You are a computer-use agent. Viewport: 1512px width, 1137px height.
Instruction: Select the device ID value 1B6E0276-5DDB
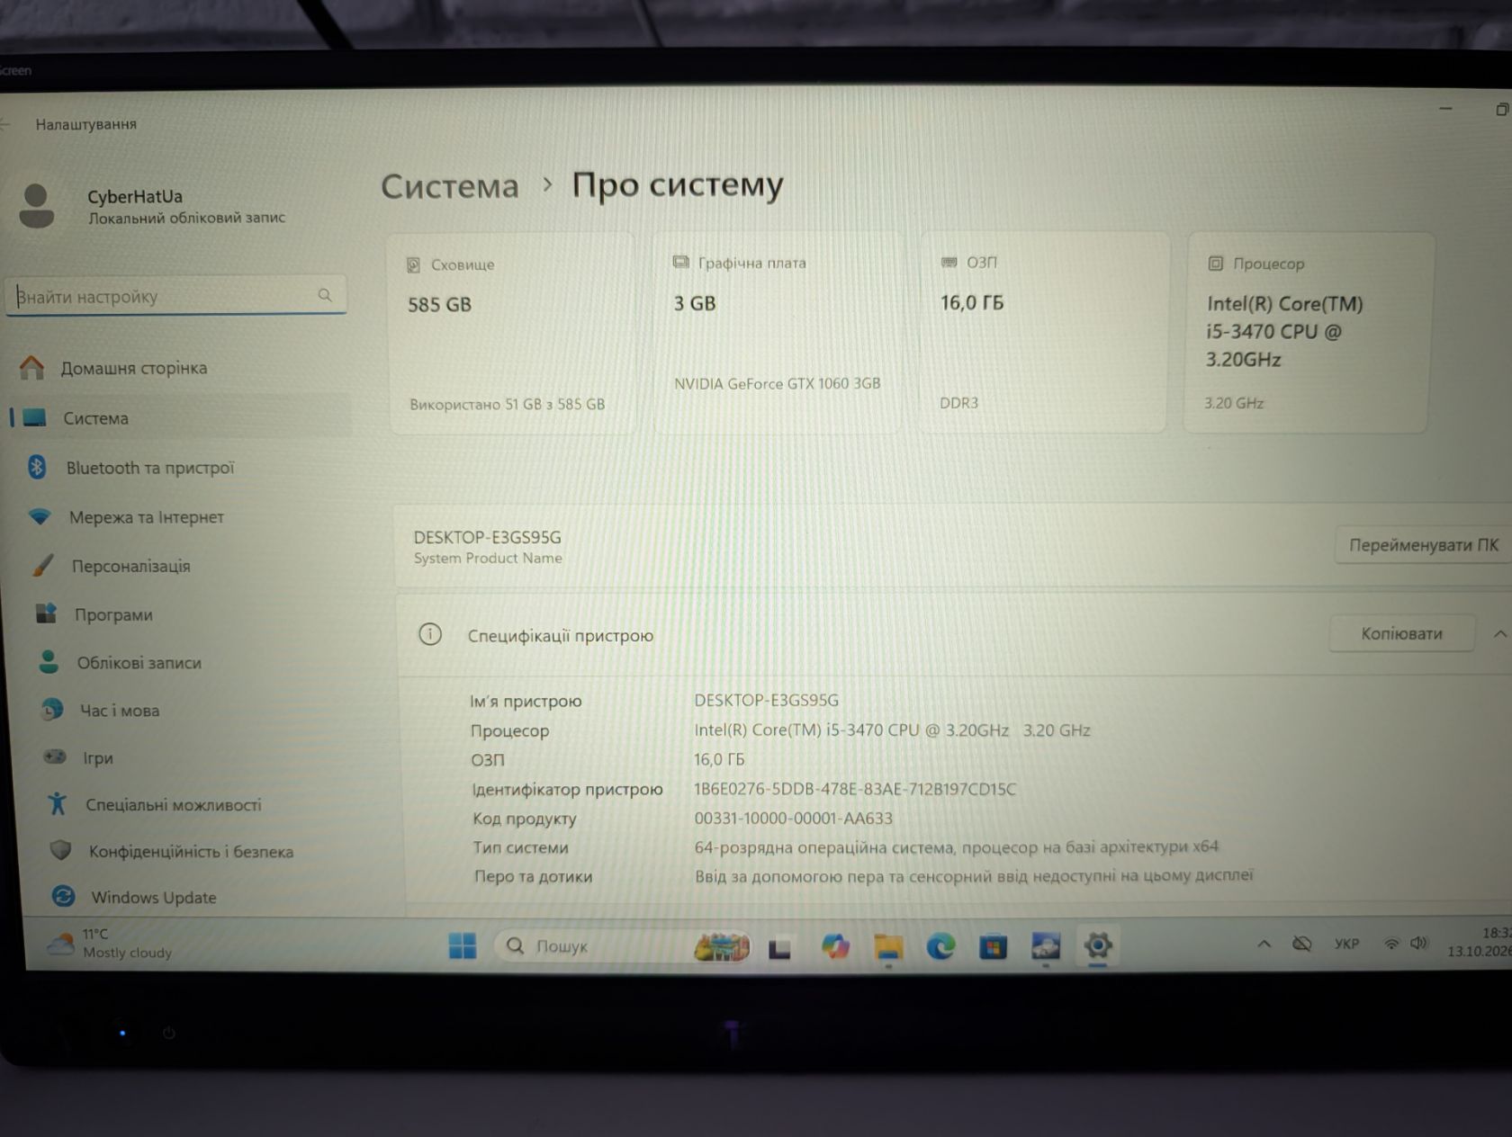coord(855,789)
